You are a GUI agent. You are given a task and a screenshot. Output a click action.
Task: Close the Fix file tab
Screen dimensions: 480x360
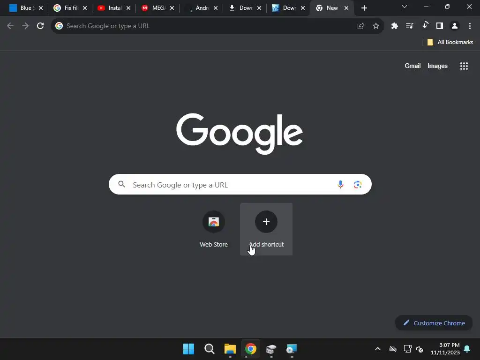(85, 8)
